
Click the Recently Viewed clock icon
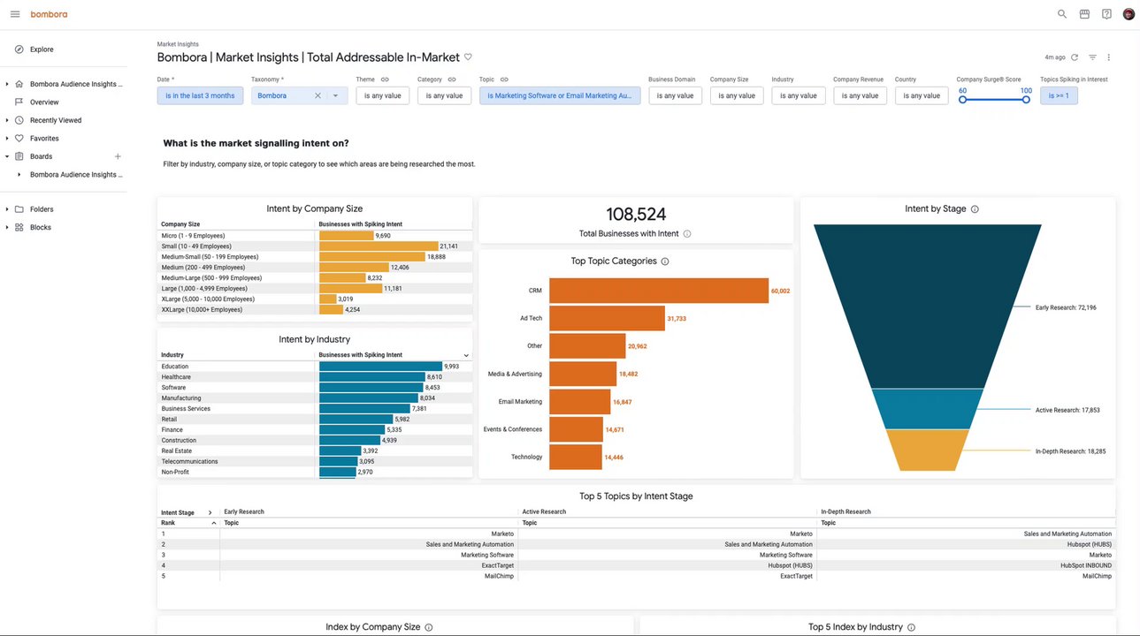coord(19,120)
